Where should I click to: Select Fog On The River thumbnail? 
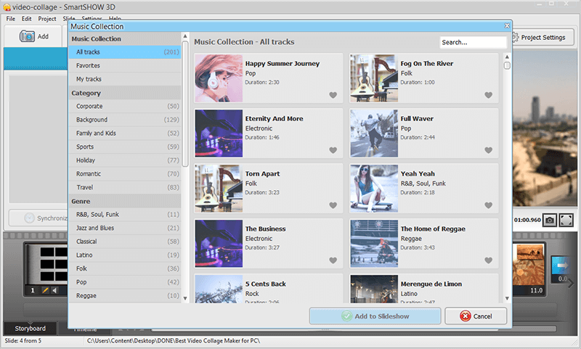[x=374, y=78]
